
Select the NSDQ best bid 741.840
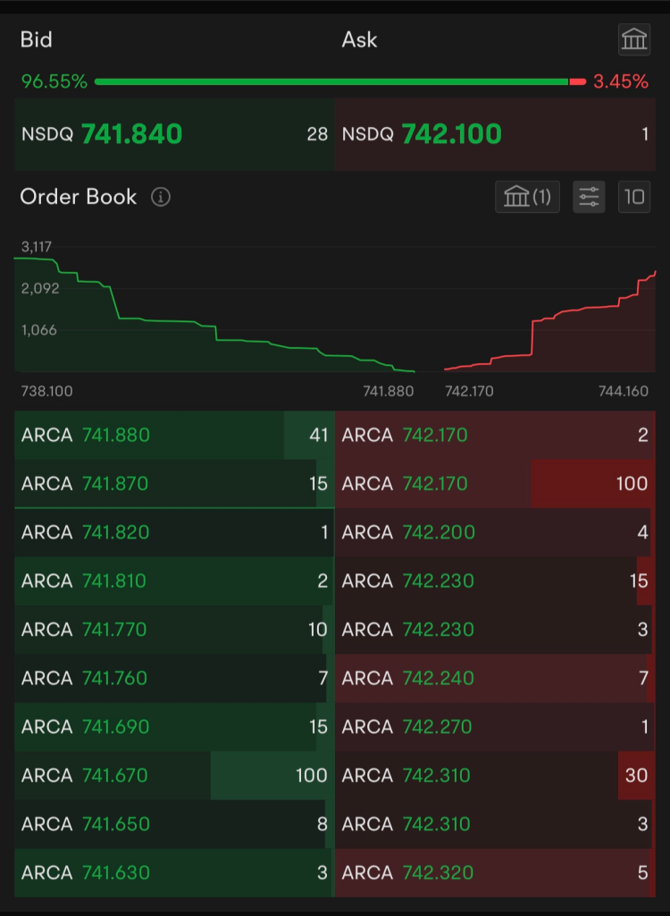pos(174,134)
